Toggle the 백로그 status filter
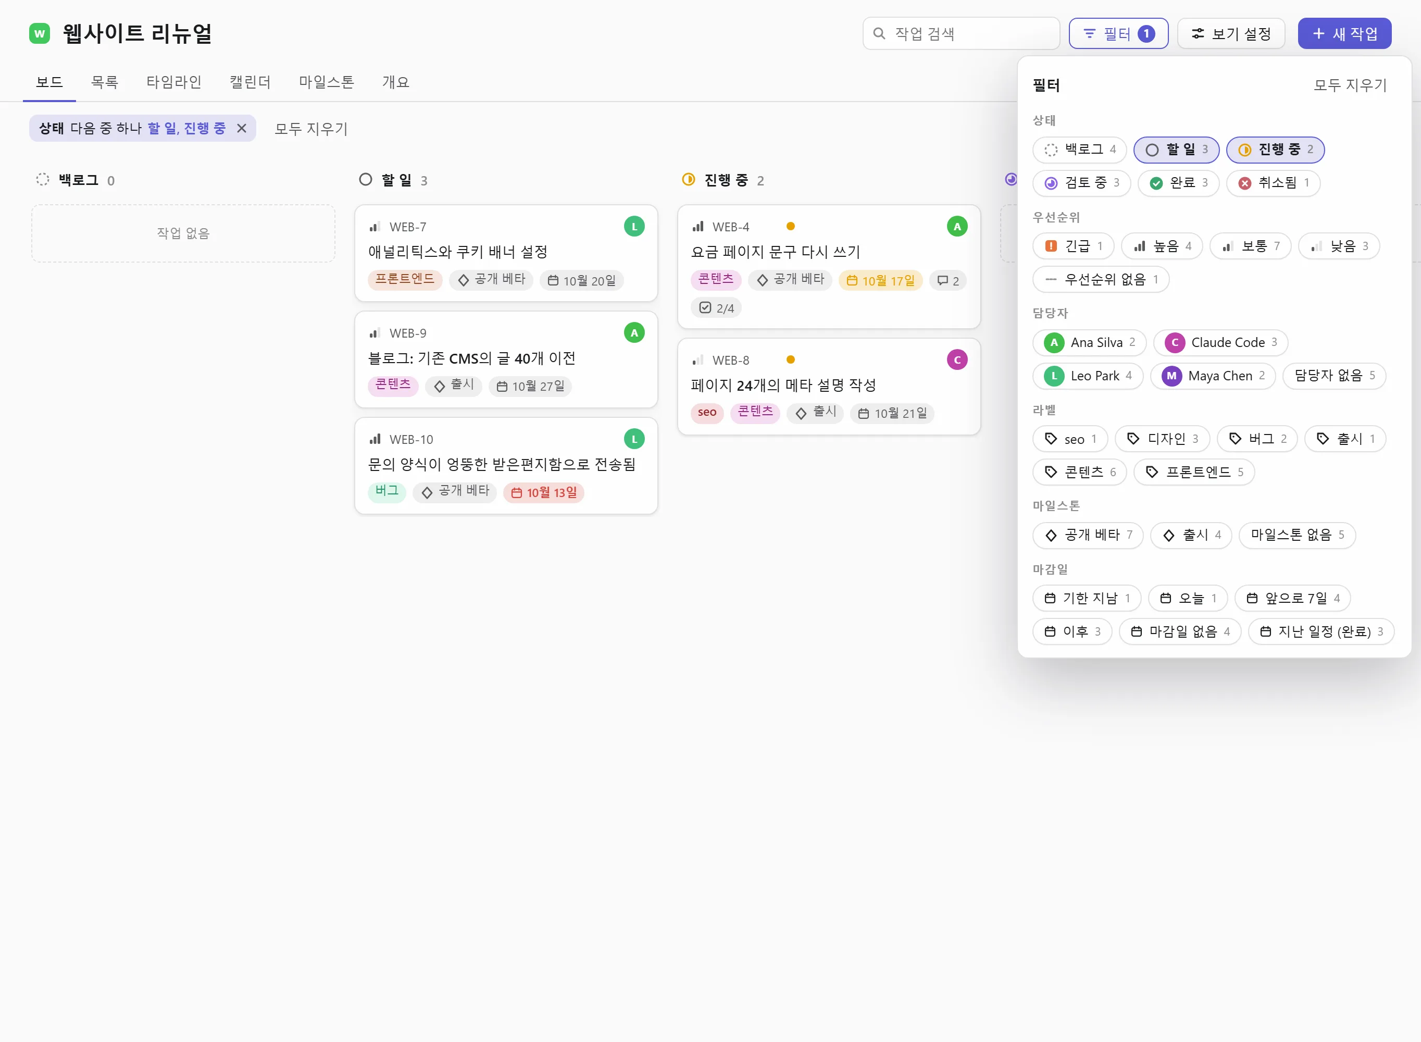This screenshot has height=1042, width=1421. 1079,150
